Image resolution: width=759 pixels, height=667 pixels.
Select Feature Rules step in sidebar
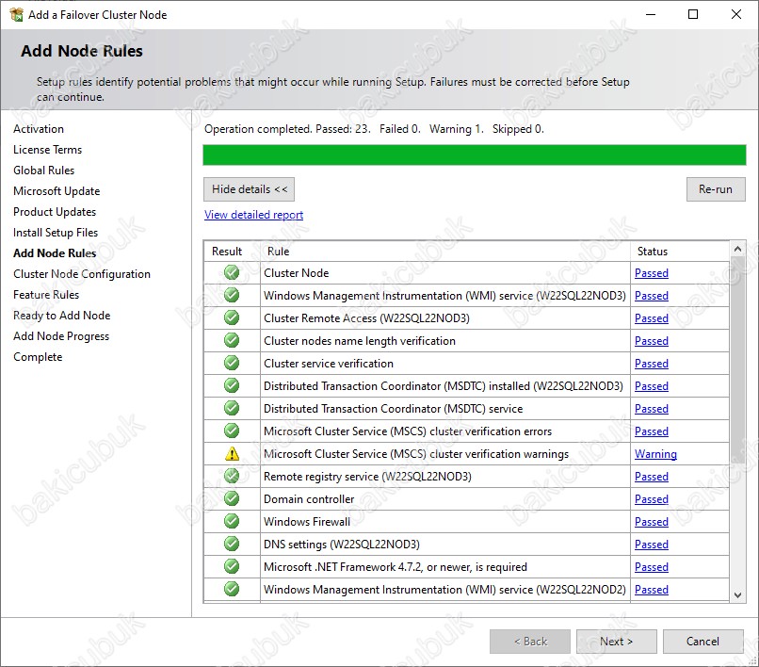tap(46, 295)
